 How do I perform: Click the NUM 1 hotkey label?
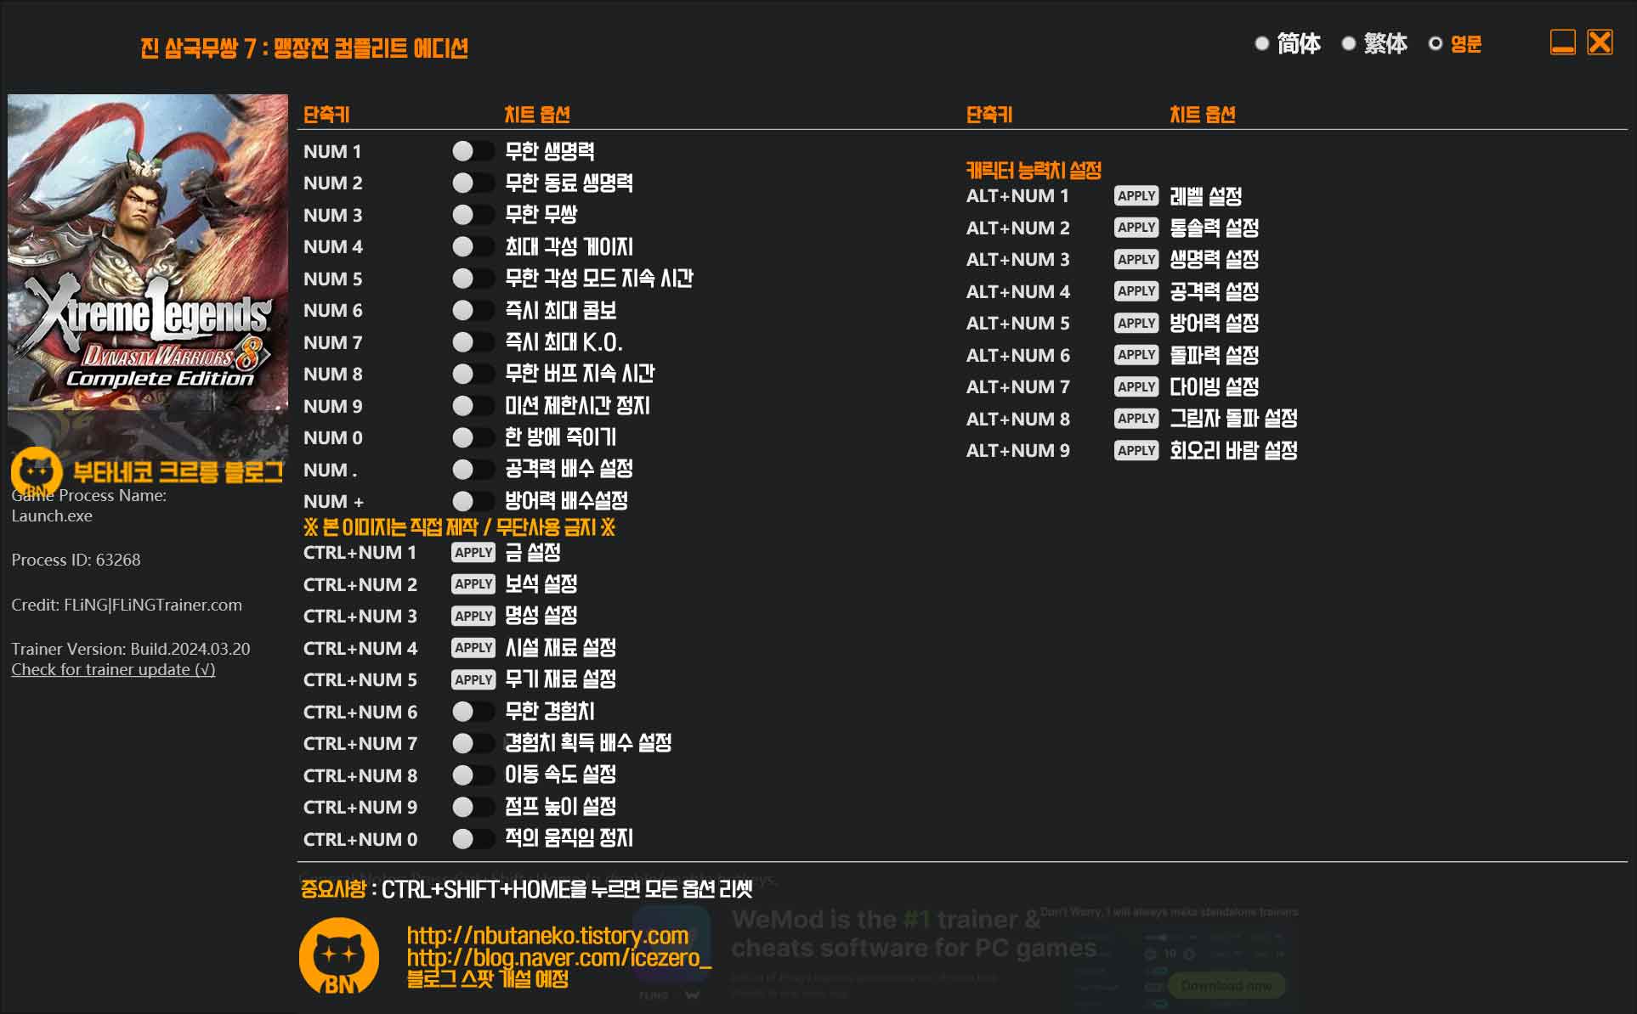tap(332, 151)
